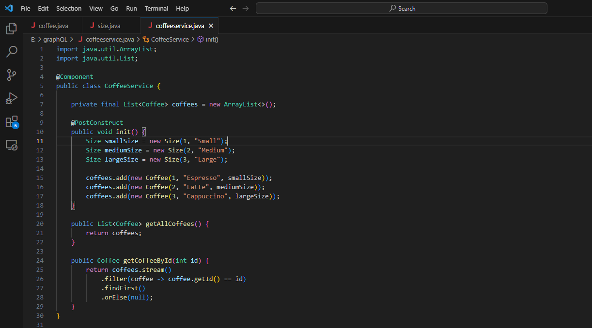Open the Terminal menu
592x328 pixels.
[x=156, y=8]
